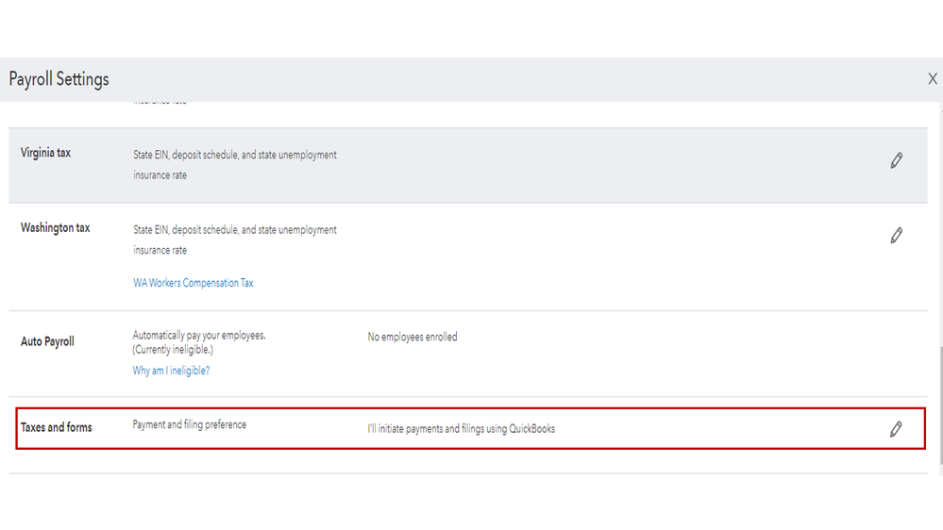Viewport: 943px width, 530px height.
Task: Select the Washington tax row label
Action: coord(56,228)
